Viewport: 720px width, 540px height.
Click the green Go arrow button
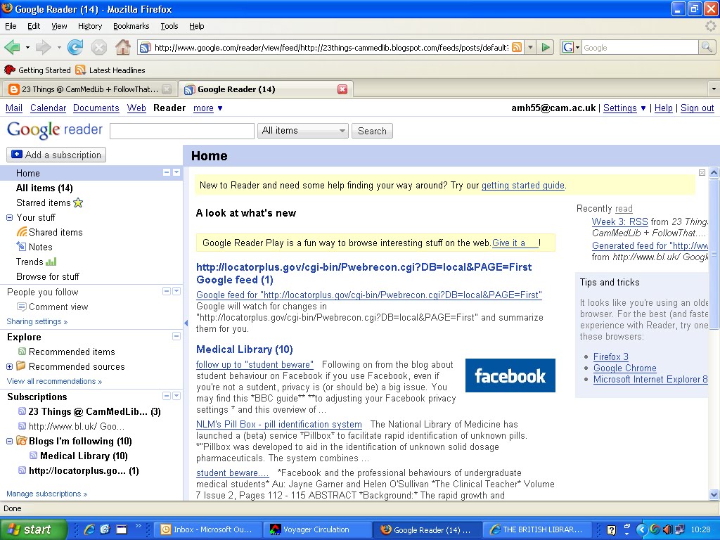tap(546, 47)
